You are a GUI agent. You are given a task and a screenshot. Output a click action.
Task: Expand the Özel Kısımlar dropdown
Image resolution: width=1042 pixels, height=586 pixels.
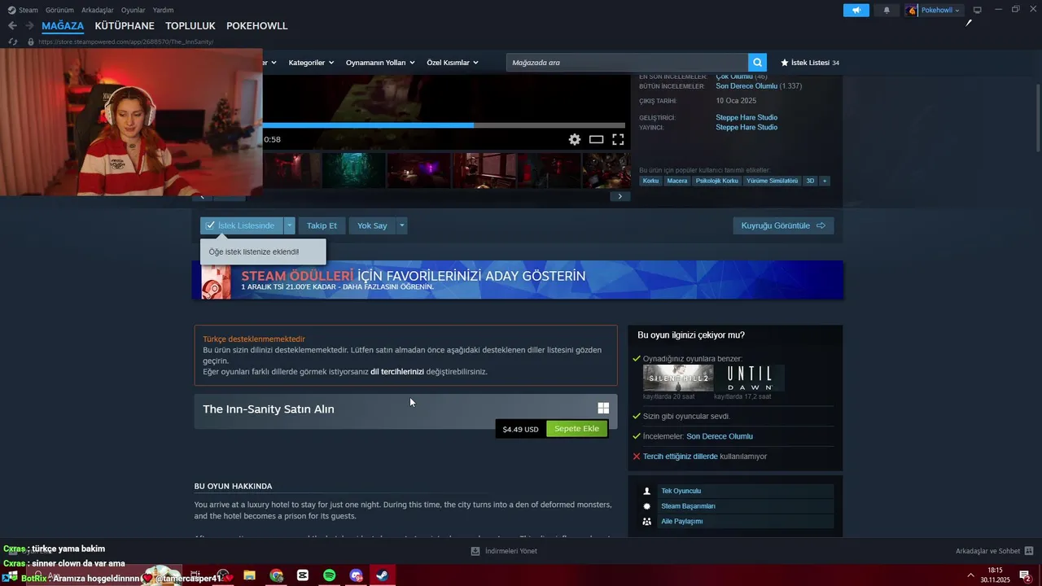coord(452,63)
